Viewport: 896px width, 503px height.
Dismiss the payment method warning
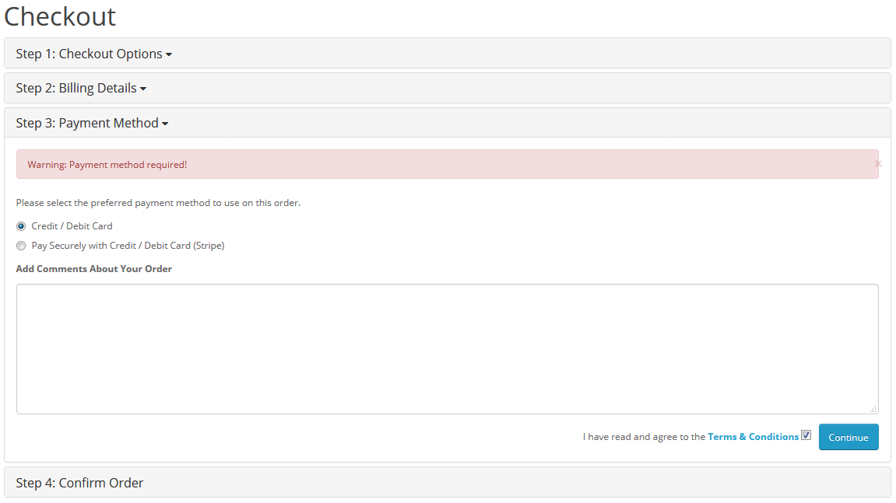coord(878,163)
